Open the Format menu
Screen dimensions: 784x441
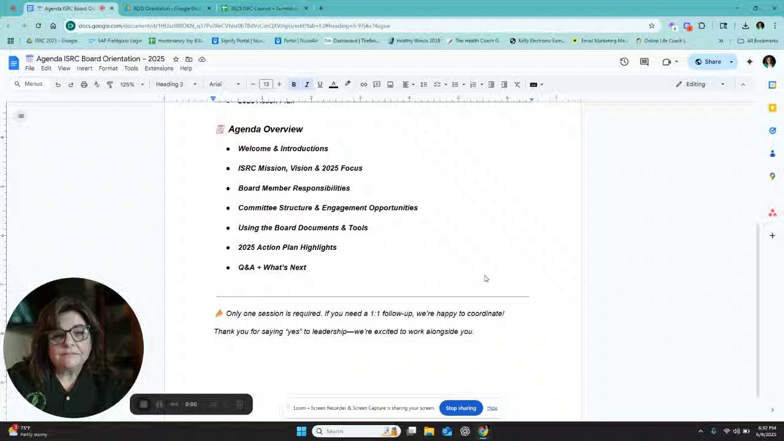pos(108,69)
